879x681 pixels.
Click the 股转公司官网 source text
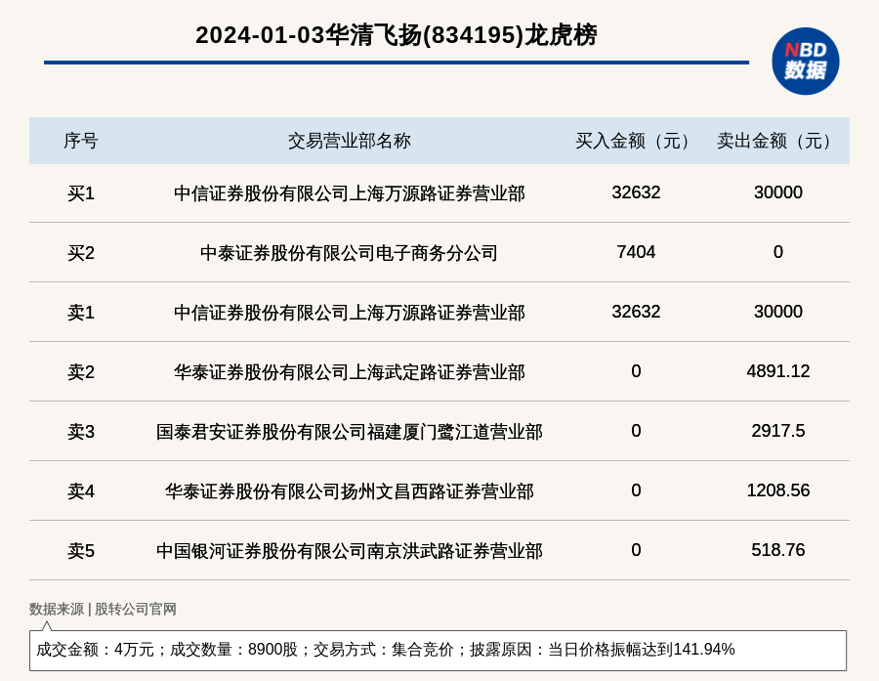[136, 610]
